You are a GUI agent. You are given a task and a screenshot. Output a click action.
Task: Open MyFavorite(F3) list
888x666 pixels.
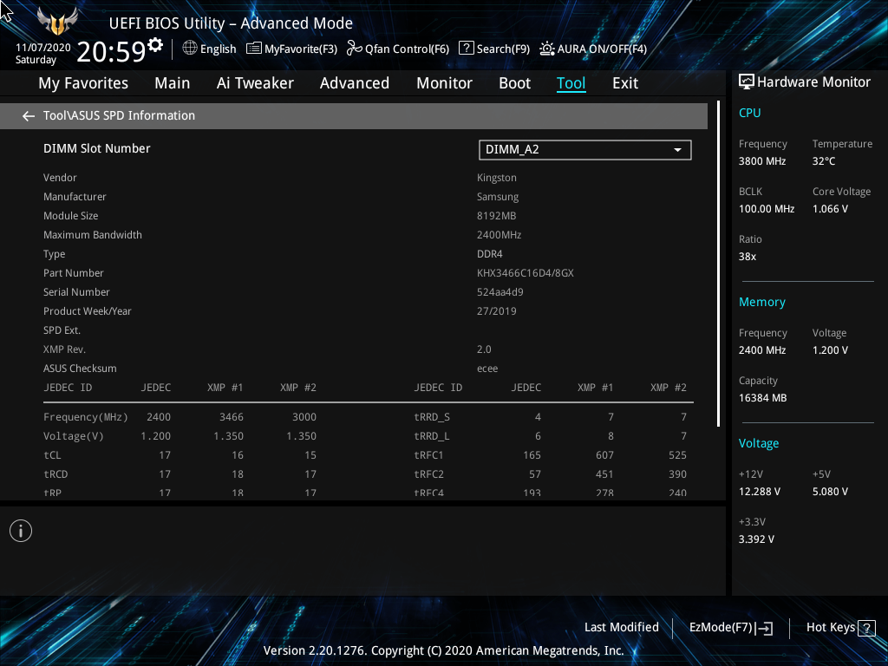click(x=291, y=49)
